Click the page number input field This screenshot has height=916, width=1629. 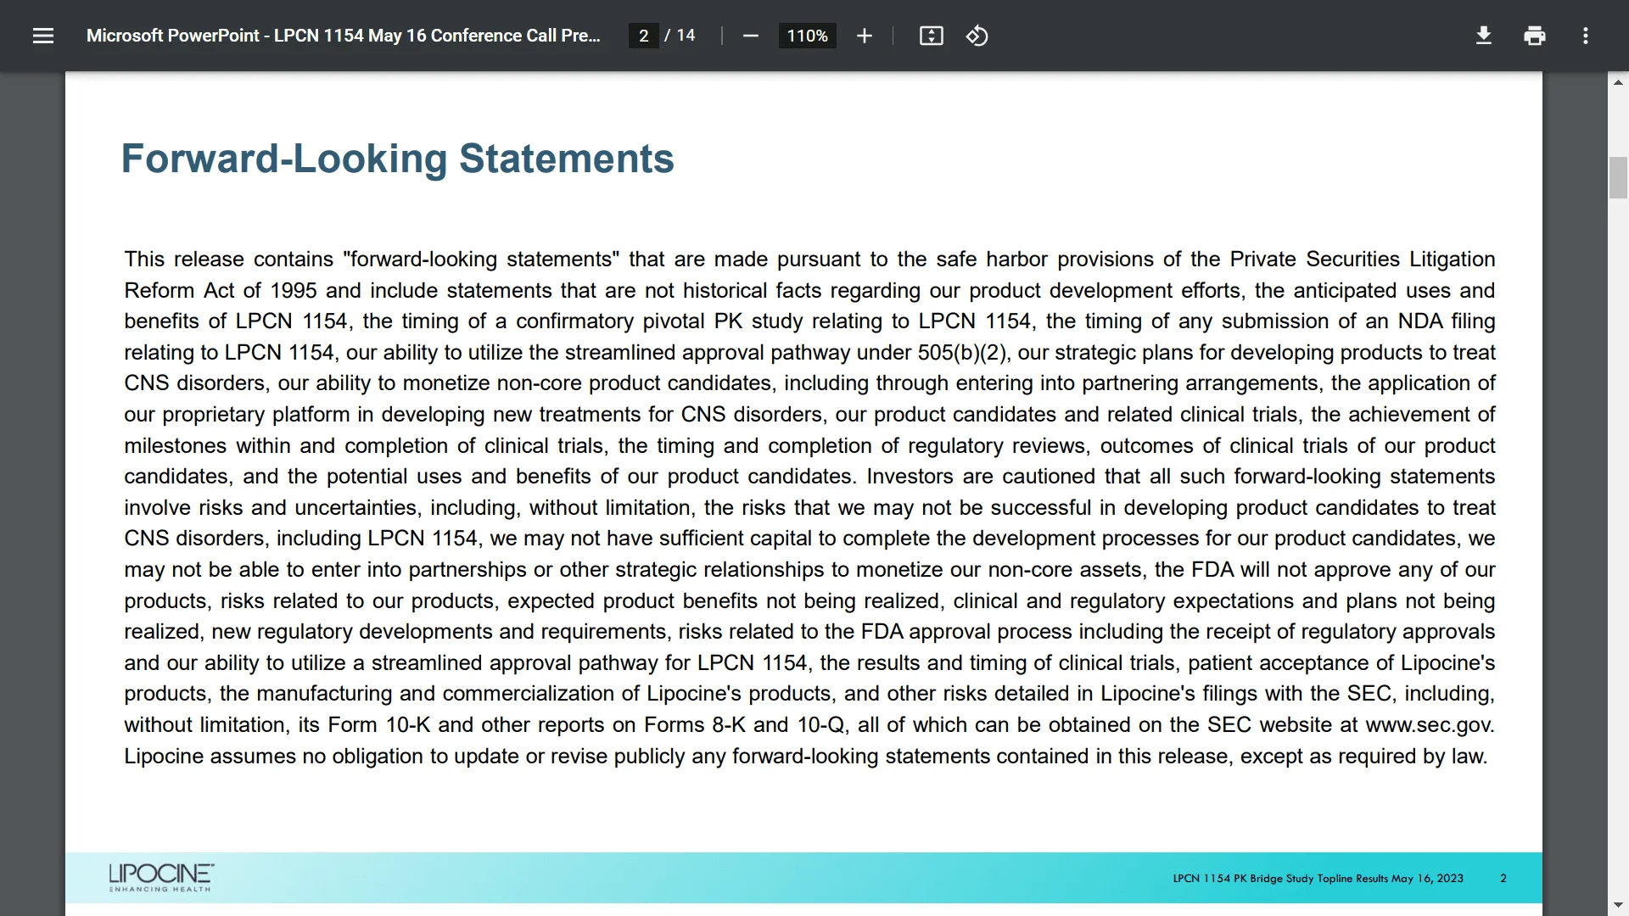pyautogui.click(x=644, y=36)
